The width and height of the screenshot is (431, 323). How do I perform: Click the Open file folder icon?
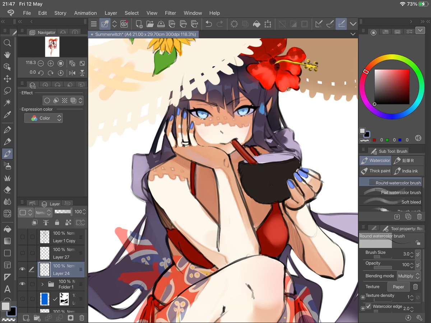click(150, 24)
